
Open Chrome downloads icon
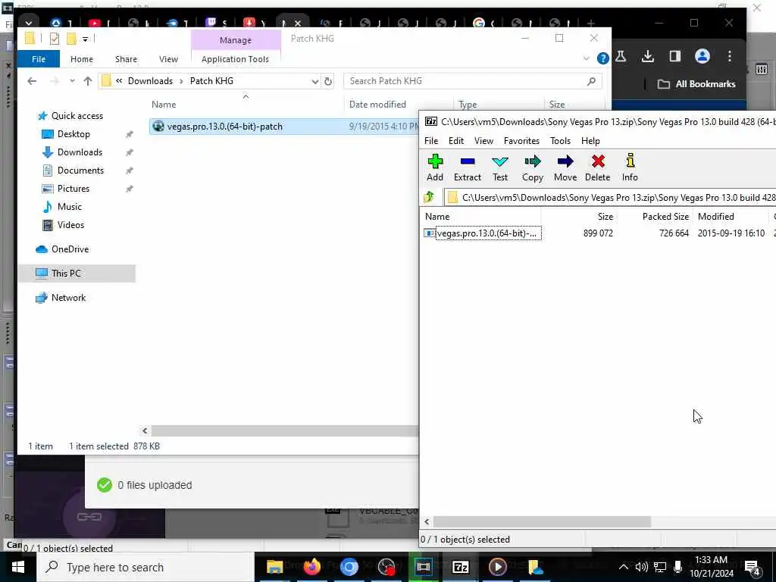pos(647,56)
